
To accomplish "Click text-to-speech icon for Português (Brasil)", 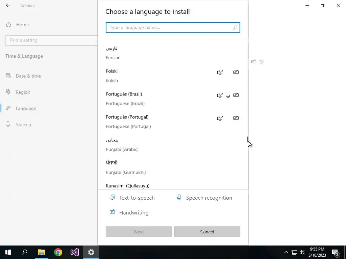I will tap(220, 95).
